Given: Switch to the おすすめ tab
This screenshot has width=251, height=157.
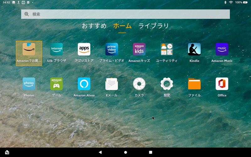Looking at the screenshot, I should (x=94, y=26).
